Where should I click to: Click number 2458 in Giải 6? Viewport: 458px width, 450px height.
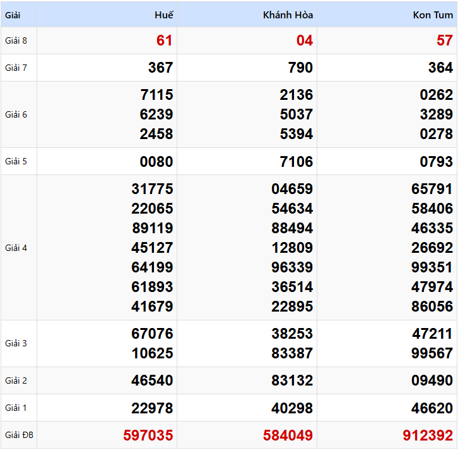point(156,134)
